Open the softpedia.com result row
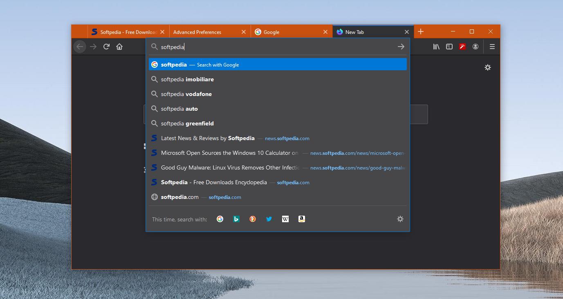Viewport: 563px width, 299px height. pos(278,197)
